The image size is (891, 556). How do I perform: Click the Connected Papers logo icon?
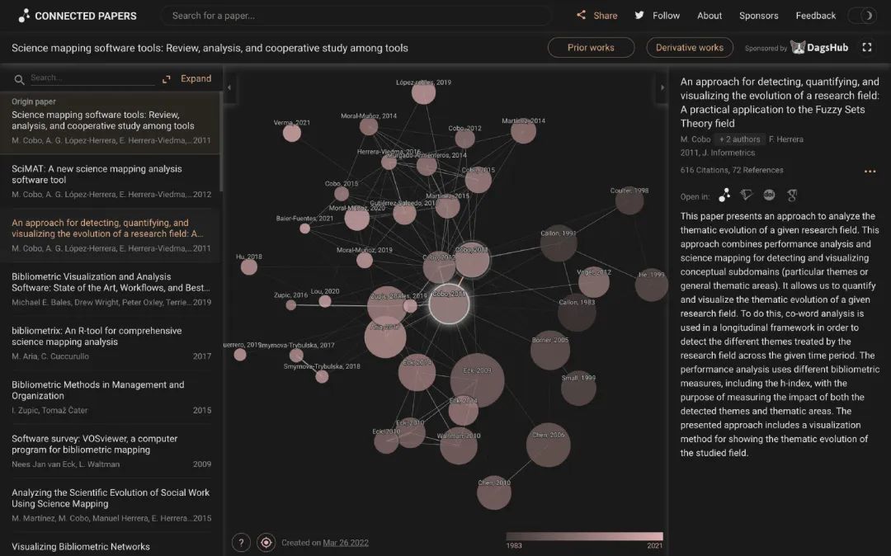(x=24, y=16)
